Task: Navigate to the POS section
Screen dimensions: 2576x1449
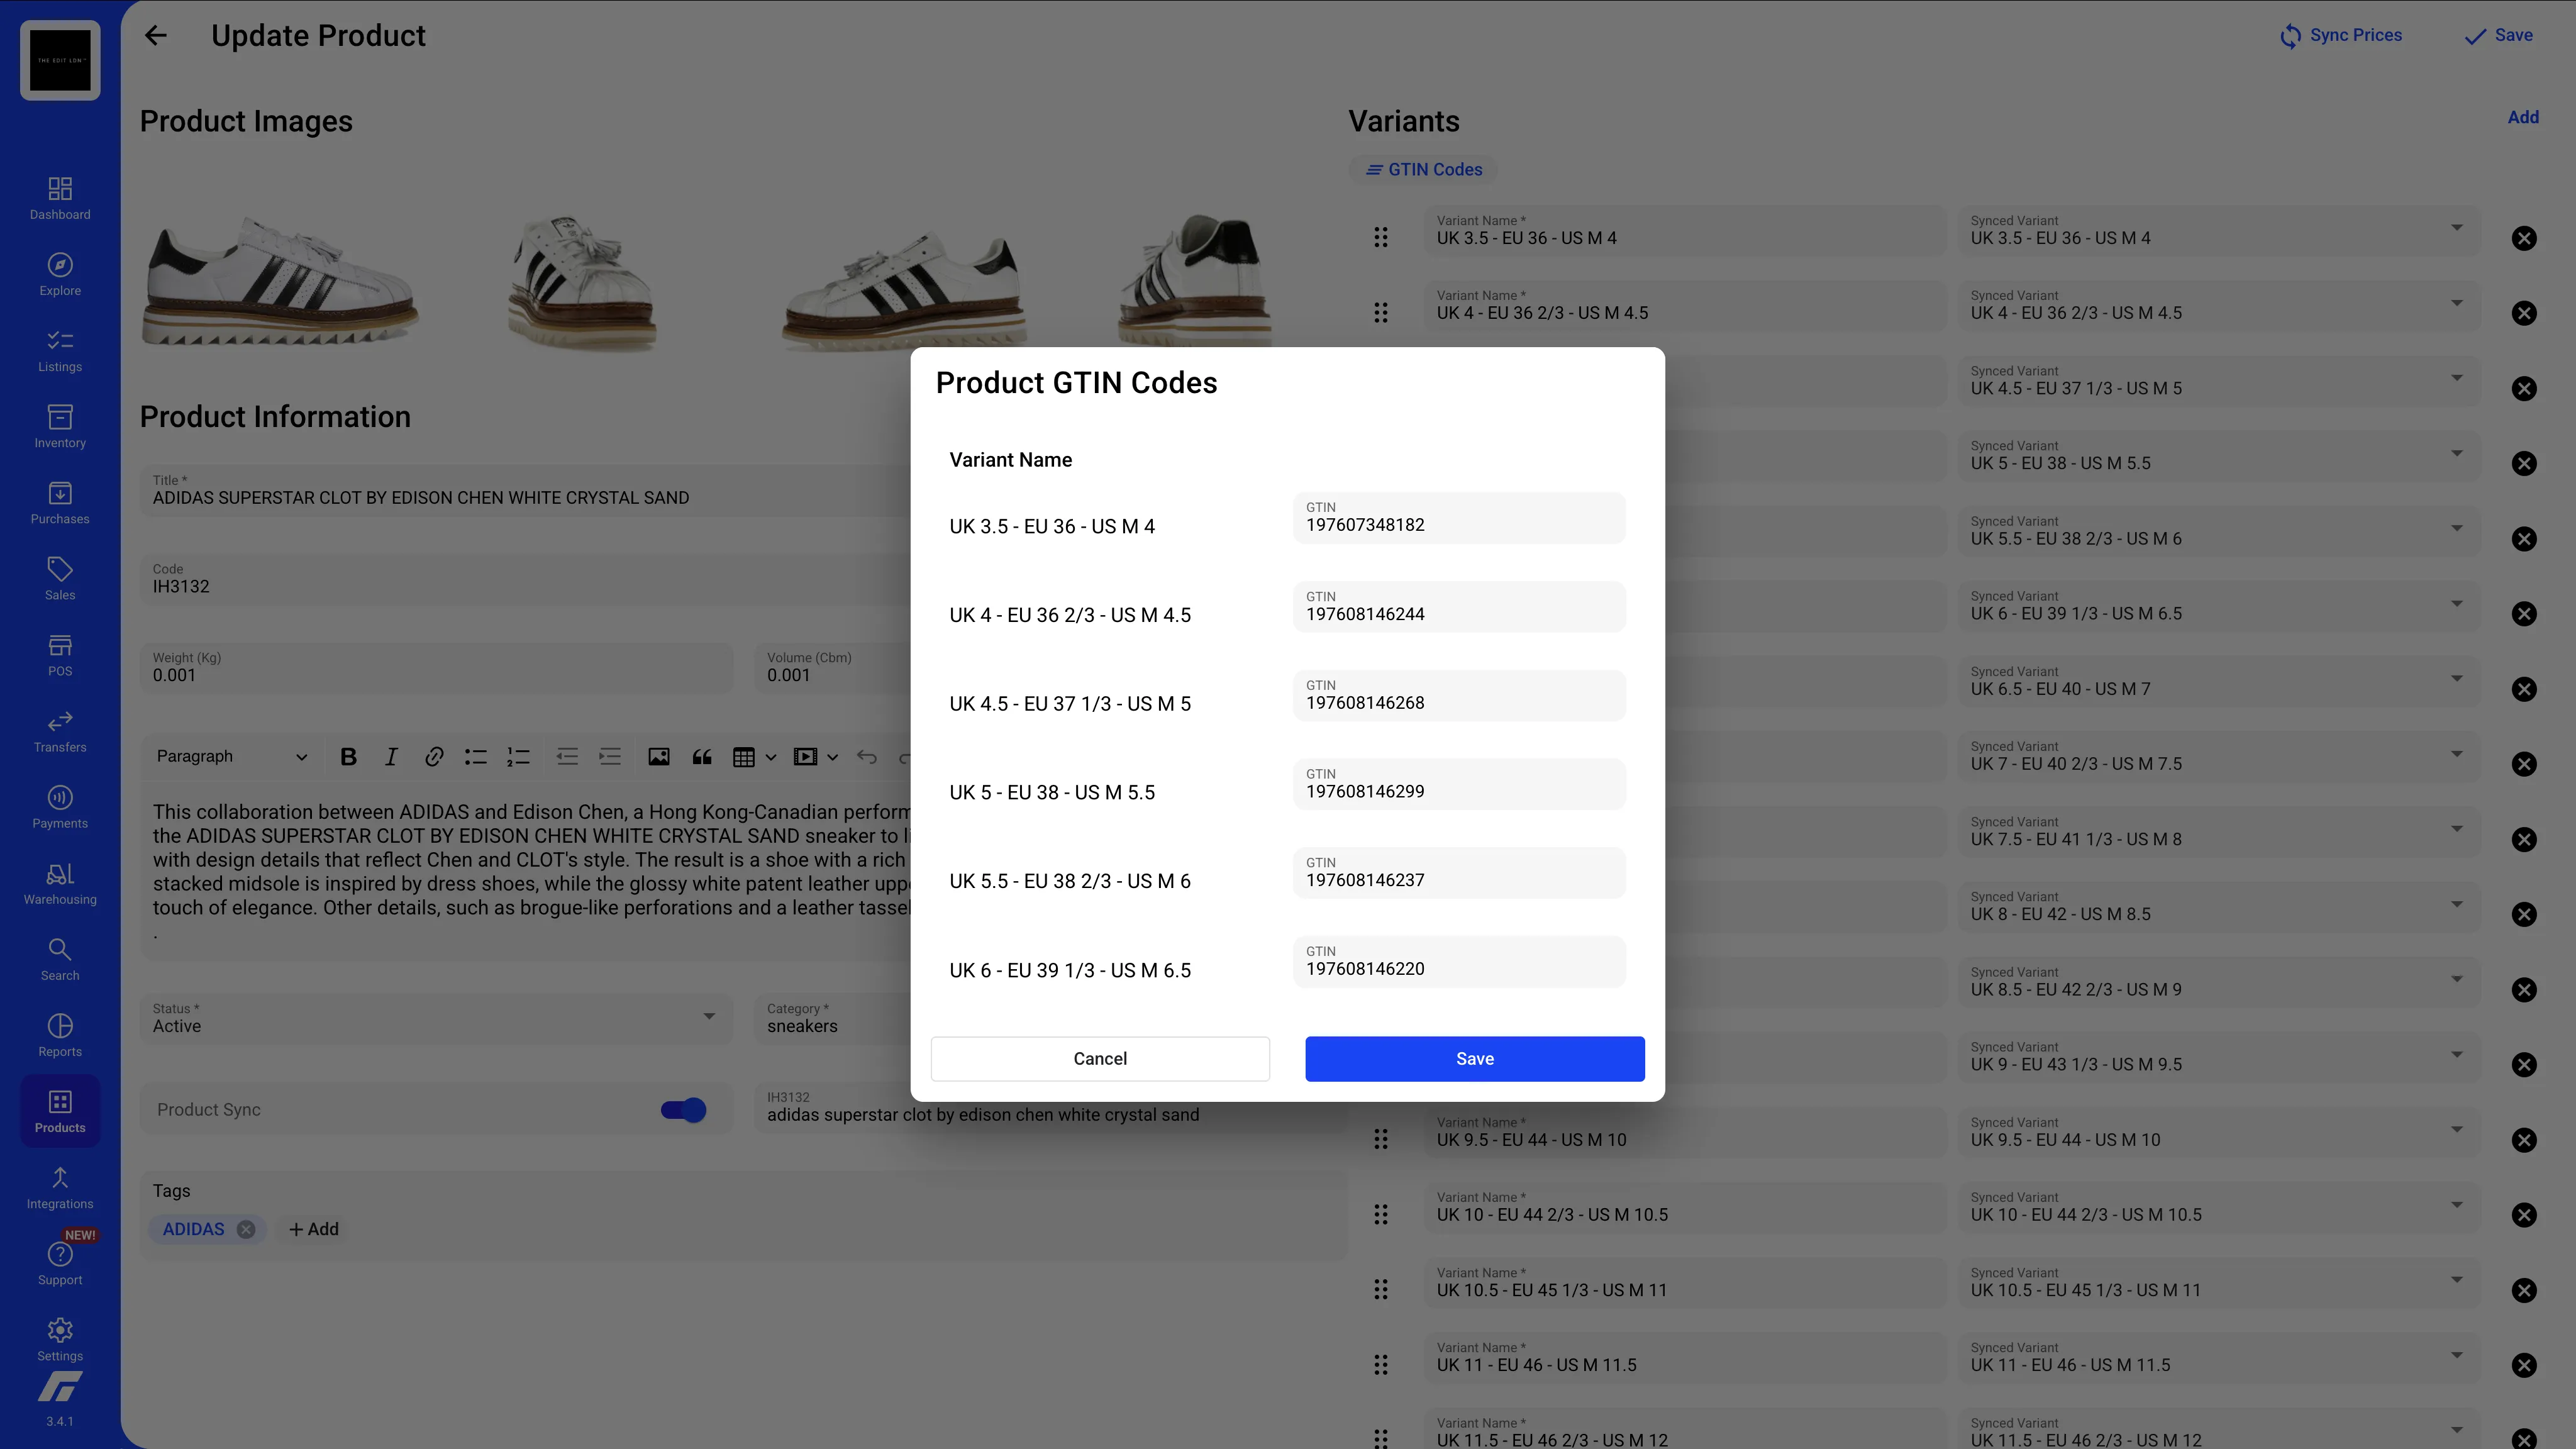Action: pyautogui.click(x=60, y=652)
